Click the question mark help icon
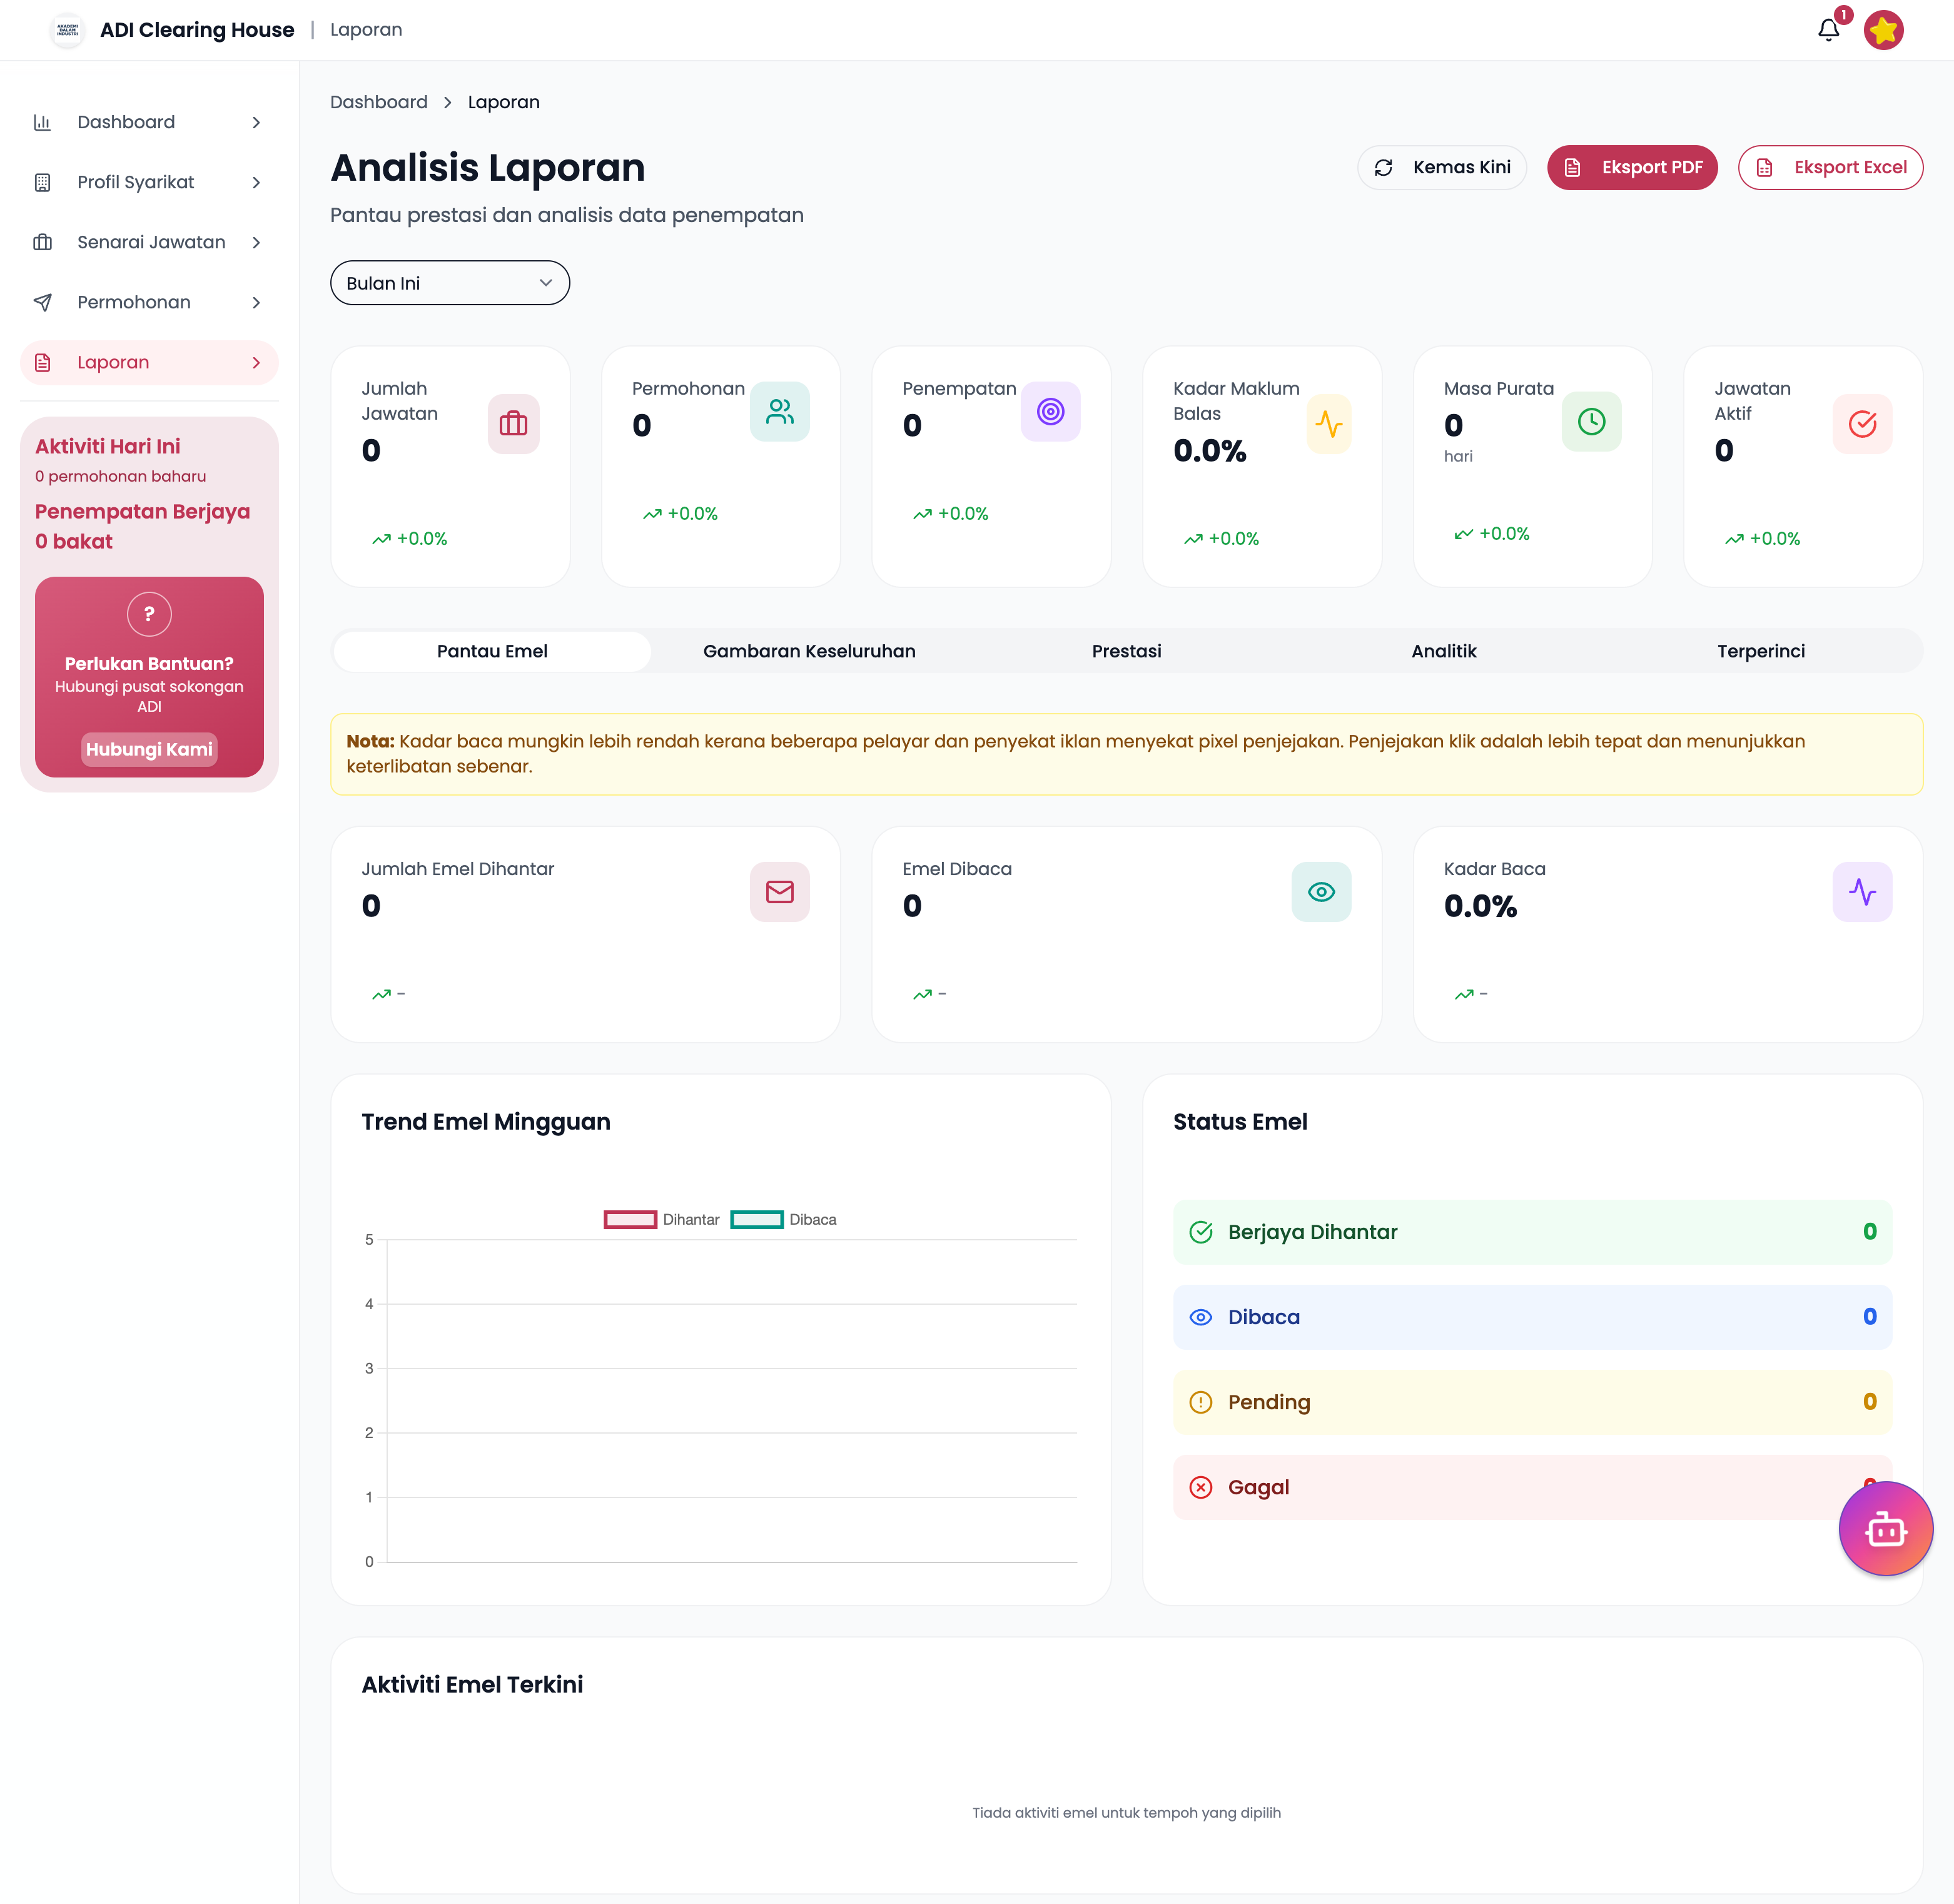The image size is (1954, 1904). coord(149,614)
